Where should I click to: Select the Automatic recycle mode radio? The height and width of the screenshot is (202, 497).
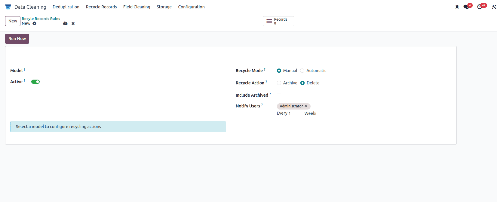302,71
